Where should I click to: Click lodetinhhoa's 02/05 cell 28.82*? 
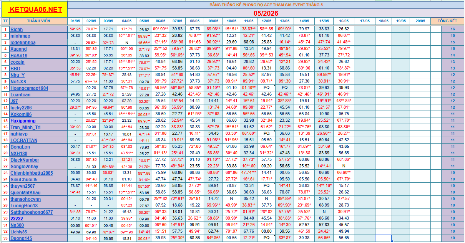(91, 42)
